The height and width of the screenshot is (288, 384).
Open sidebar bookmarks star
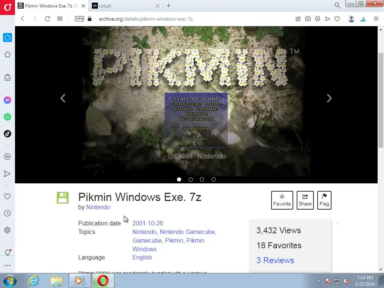tap(7, 54)
